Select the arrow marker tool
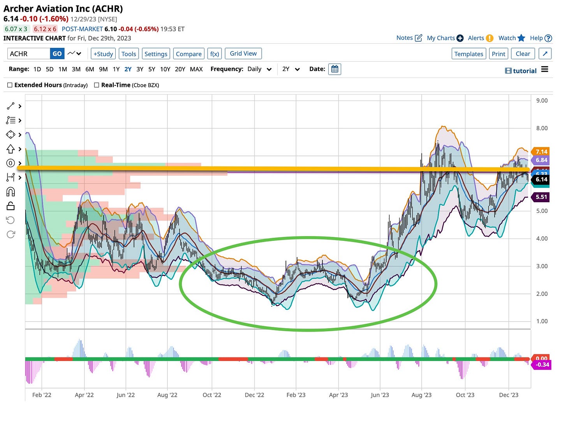Screen dimensions: 567x424 point(11,149)
